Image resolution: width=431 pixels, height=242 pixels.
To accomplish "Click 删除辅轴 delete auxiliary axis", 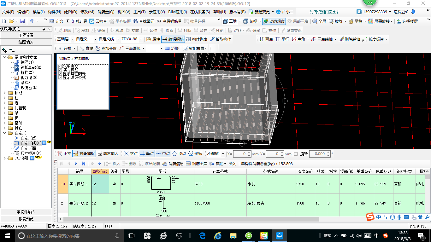I will tap(349, 39).
